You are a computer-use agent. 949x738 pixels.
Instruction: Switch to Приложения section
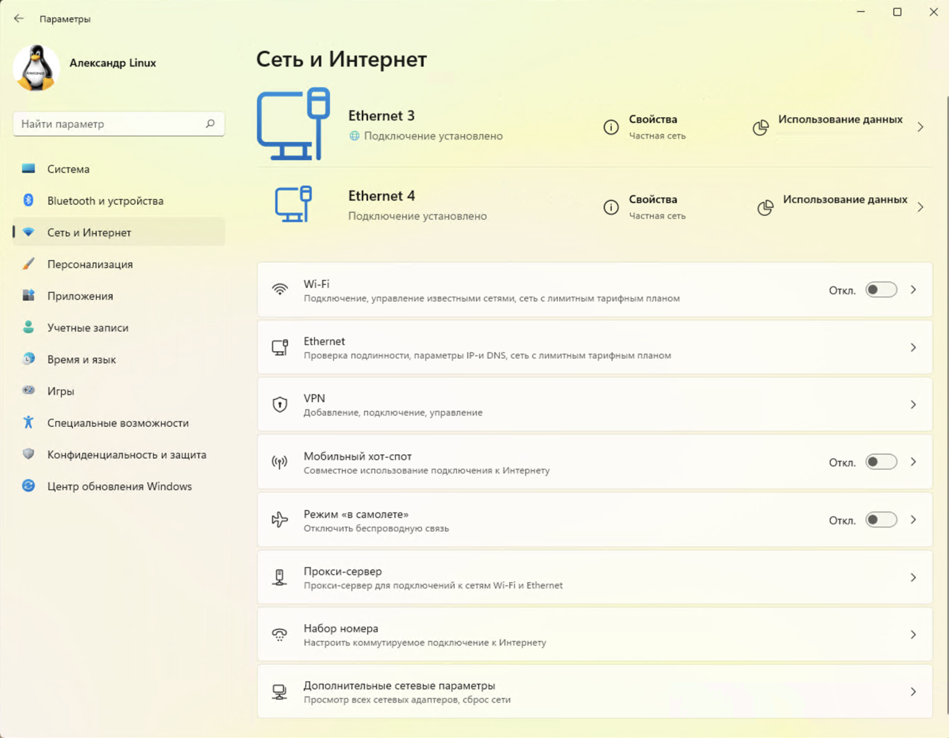(x=119, y=295)
